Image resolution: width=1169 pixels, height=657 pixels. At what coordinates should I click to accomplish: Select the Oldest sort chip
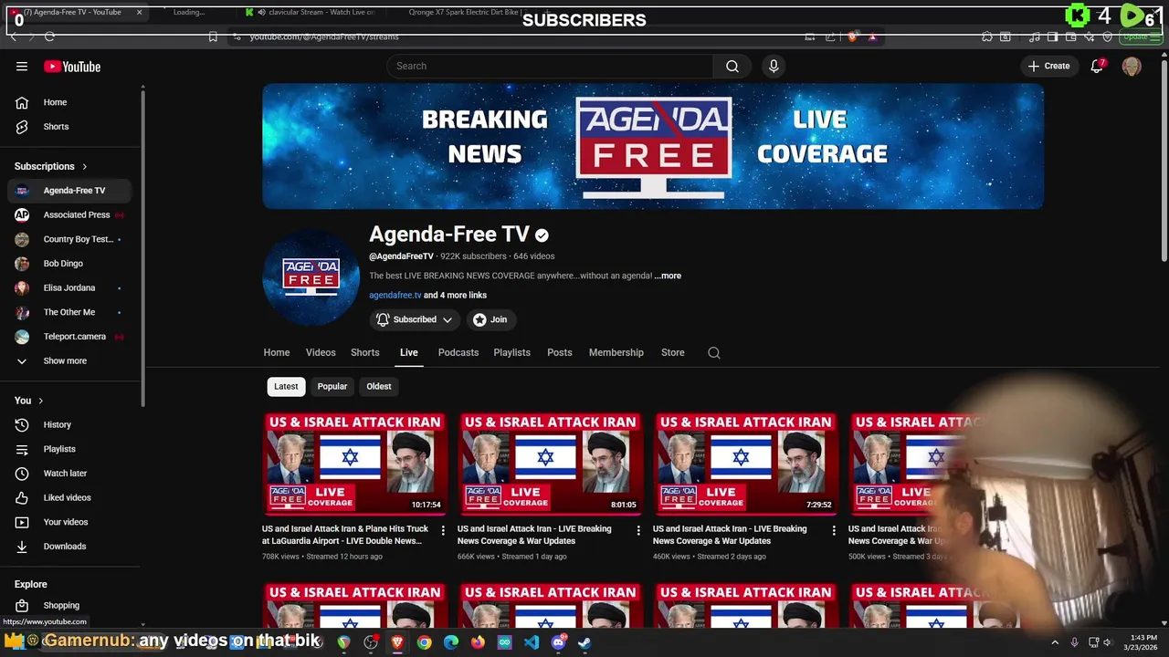(x=379, y=386)
